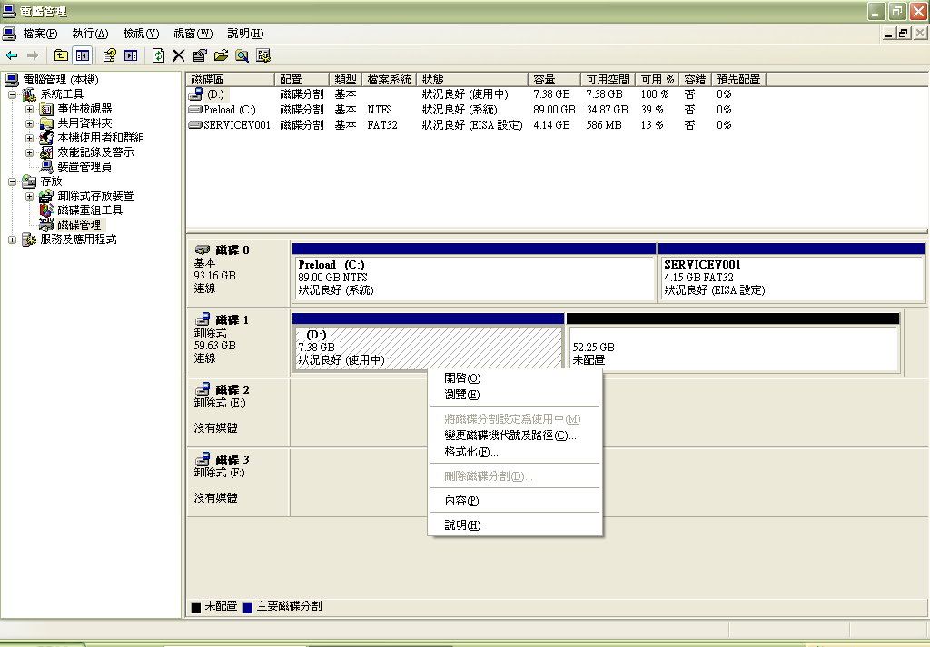
Task: Select 裝置管理員 in the tree
Action: click(x=84, y=167)
